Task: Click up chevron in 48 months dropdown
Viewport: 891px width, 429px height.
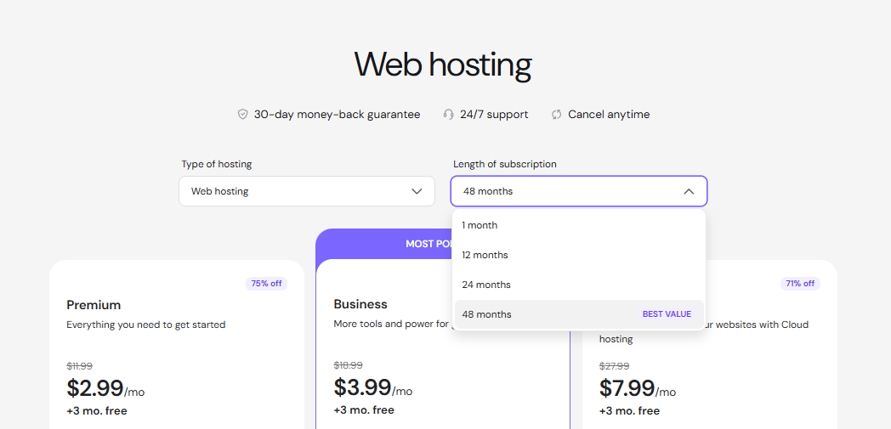Action: pyautogui.click(x=689, y=191)
